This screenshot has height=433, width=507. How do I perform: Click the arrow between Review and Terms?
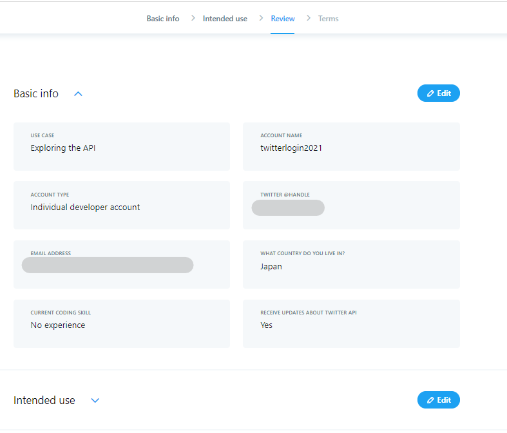(309, 18)
